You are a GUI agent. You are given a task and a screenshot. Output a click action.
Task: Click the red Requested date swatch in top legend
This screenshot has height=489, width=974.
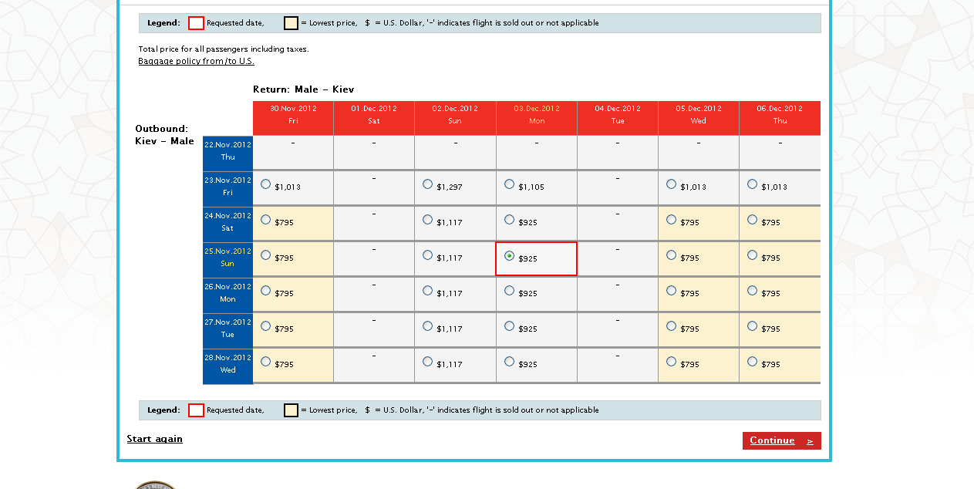click(x=196, y=23)
